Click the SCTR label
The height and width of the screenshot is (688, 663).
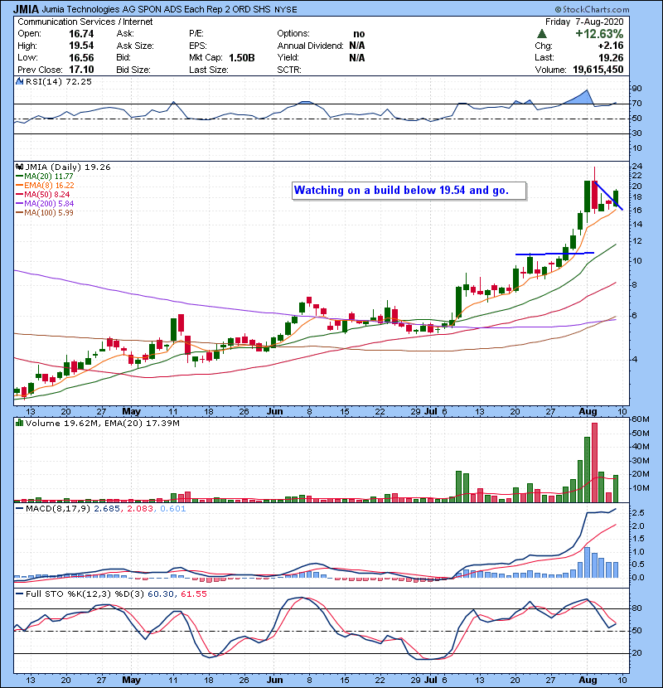(x=288, y=70)
